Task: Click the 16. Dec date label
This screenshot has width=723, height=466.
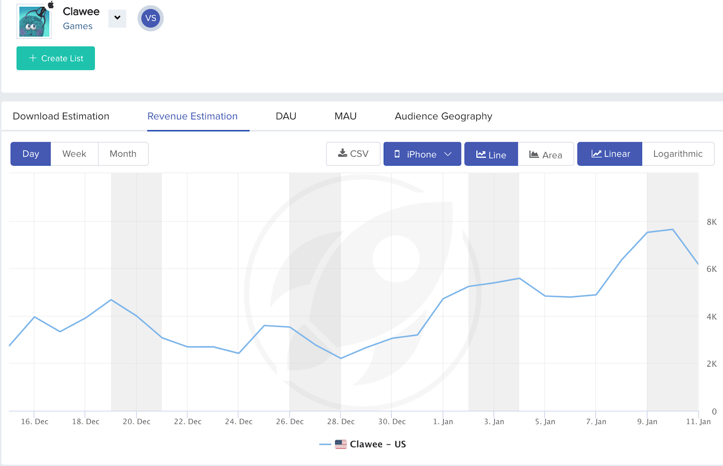Action: click(x=35, y=422)
